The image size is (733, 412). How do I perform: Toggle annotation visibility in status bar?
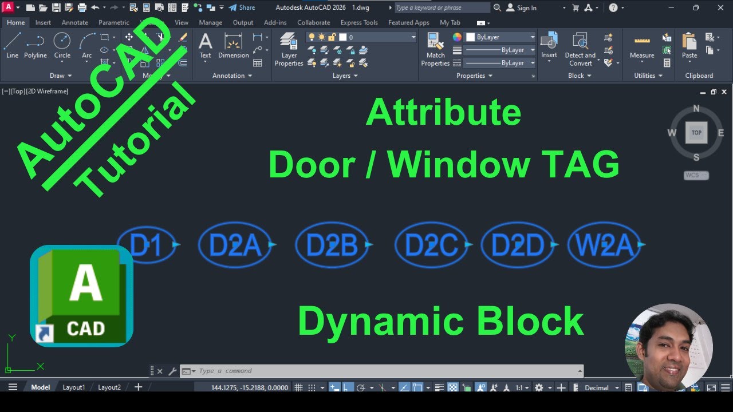point(480,387)
